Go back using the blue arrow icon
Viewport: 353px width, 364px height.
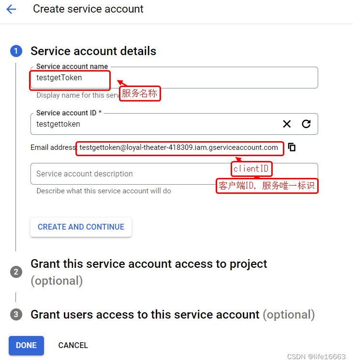[x=11, y=9]
